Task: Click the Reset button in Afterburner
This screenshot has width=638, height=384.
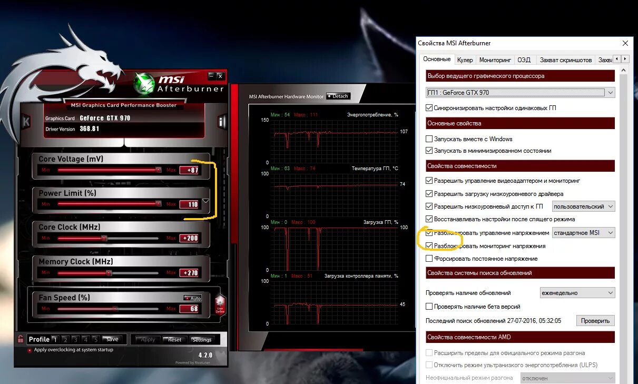Action: pyautogui.click(x=174, y=340)
